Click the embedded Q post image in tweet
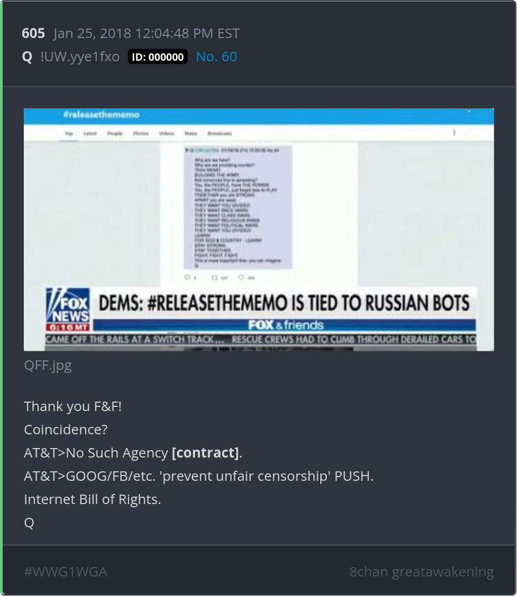The height and width of the screenshot is (596, 517). 238,207
